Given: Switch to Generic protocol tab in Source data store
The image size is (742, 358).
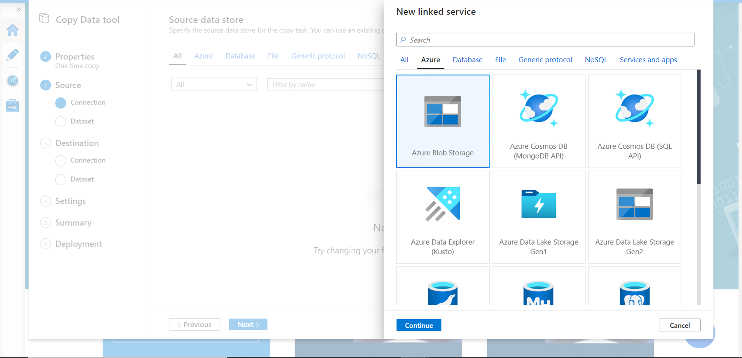Looking at the screenshot, I should coord(318,56).
